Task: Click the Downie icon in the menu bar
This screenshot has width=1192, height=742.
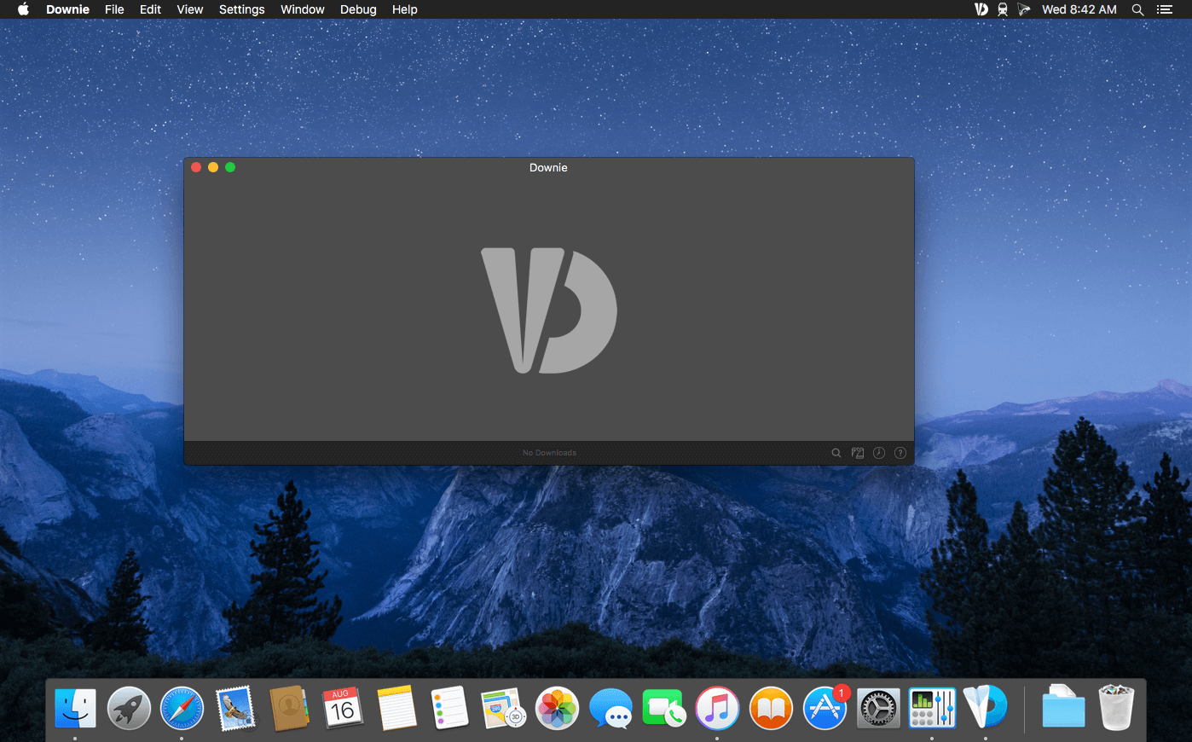Action: click(981, 9)
